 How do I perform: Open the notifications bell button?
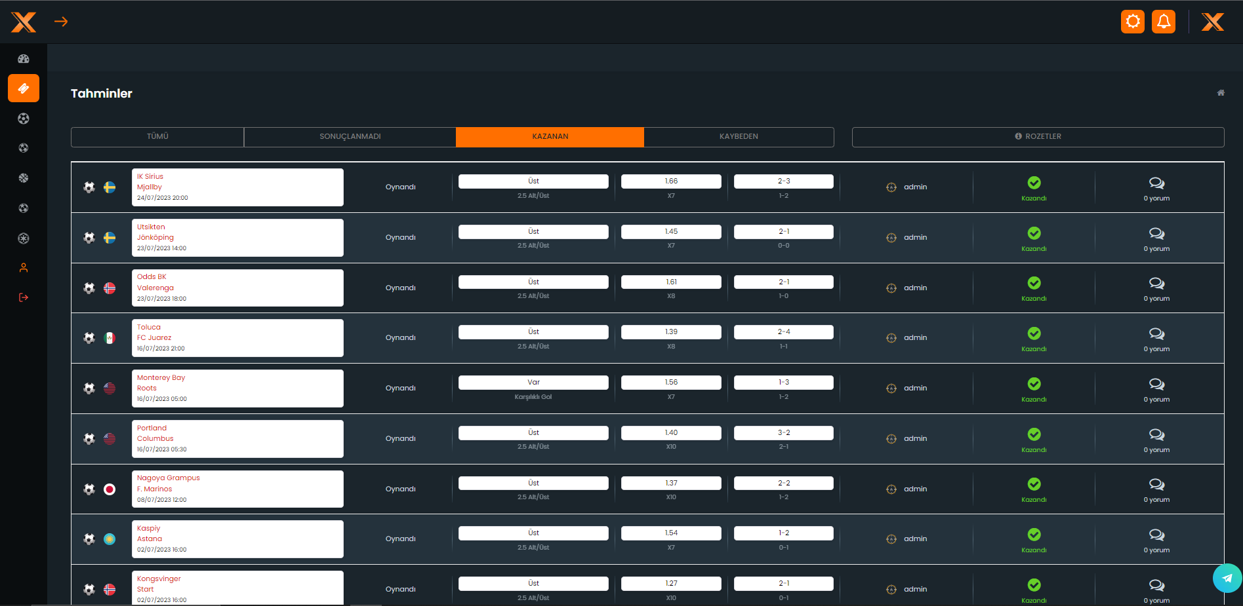tap(1163, 22)
